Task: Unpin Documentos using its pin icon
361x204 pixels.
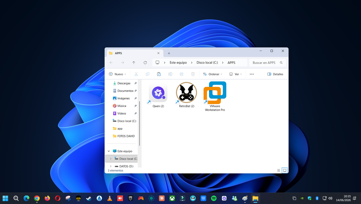Action: (135, 91)
